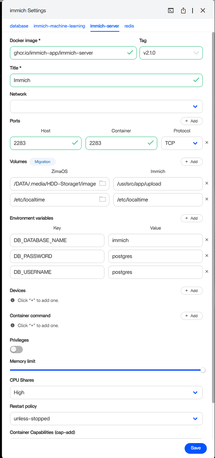Add a new port mapping
215x458 pixels.
(192, 121)
